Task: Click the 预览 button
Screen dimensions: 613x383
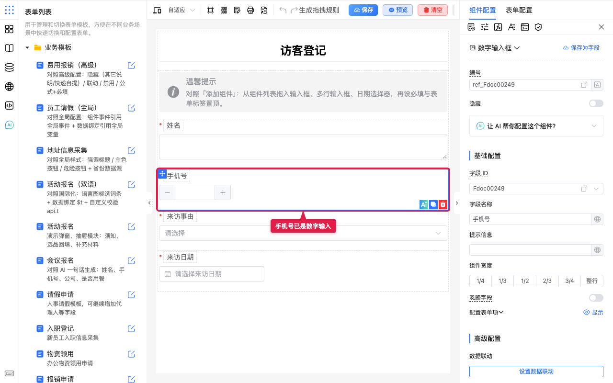Action: point(397,10)
